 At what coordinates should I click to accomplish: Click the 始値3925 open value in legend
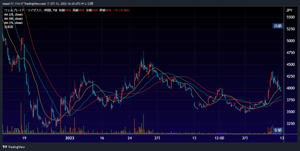pos(65,10)
